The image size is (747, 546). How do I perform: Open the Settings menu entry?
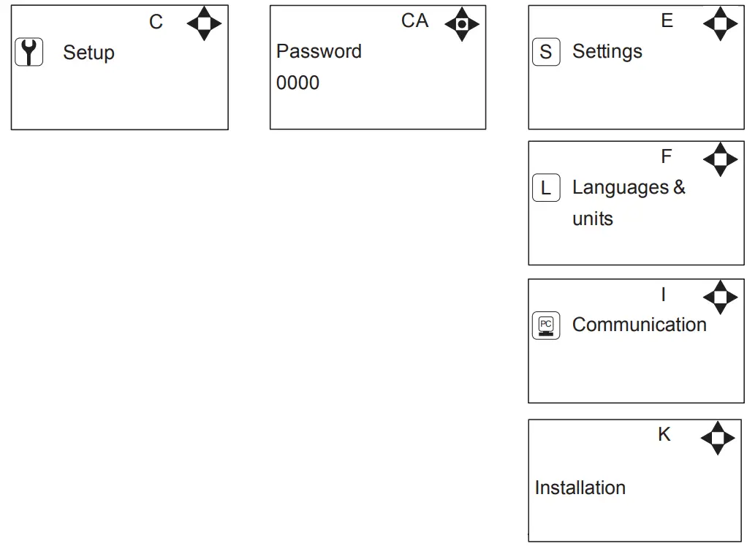(x=607, y=52)
